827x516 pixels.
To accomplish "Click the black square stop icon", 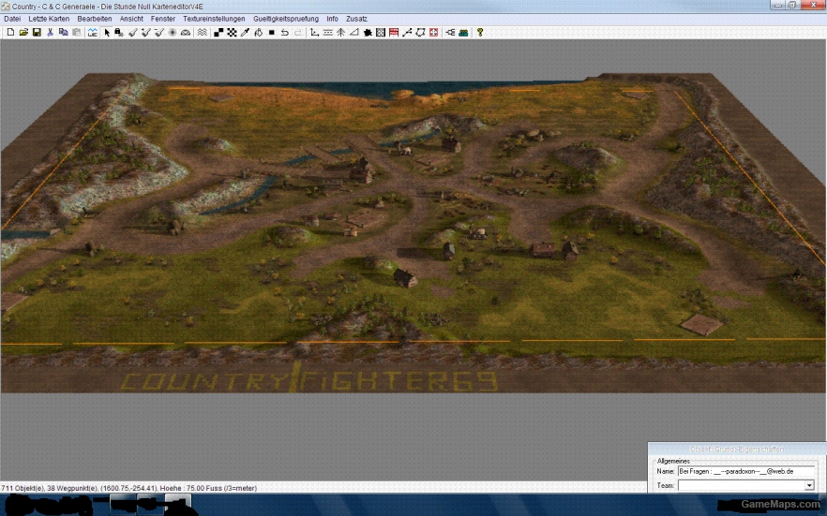I will (272, 33).
